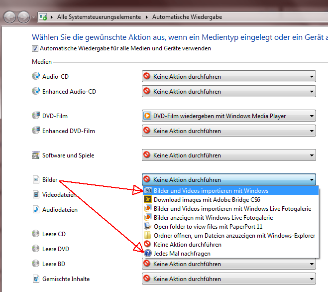Viewport: 328px width, 292px height.
Task: Choose Open folder to view files mit PaperPort 11
Action: pyautogui.click(x=208, y=227)
